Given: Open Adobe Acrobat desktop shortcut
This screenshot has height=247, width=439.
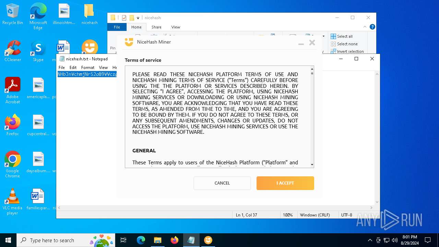Looking at the screenshot, I should click(13, 91).
